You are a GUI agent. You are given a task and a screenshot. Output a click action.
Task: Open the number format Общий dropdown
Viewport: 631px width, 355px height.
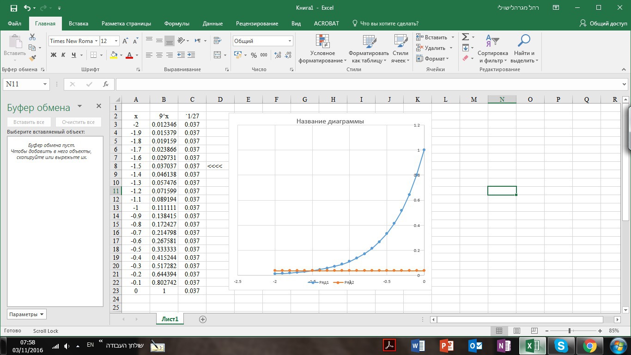(x=290, y=41)
